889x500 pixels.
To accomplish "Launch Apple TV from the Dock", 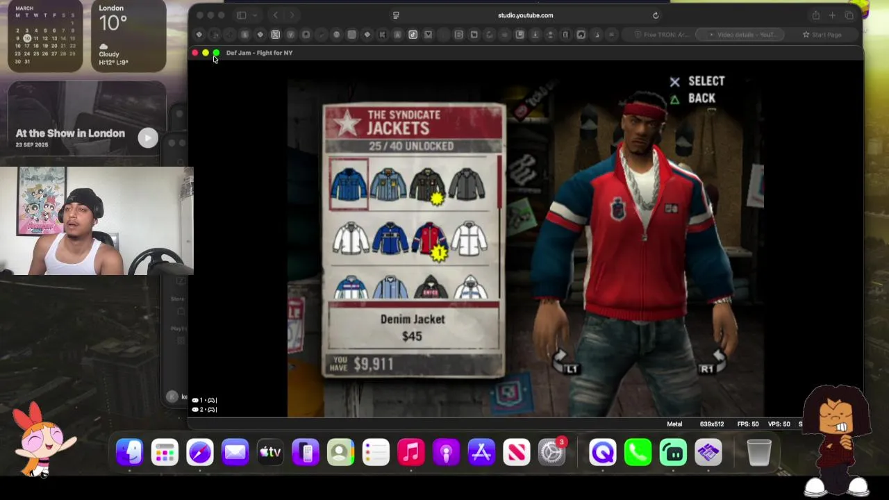I will [270, 453].
